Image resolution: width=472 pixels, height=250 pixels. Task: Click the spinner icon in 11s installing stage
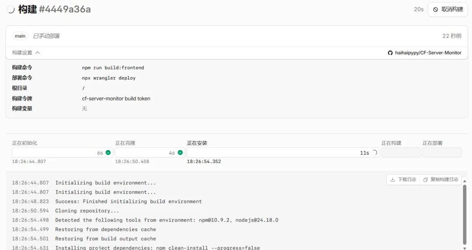click(375, 153)
